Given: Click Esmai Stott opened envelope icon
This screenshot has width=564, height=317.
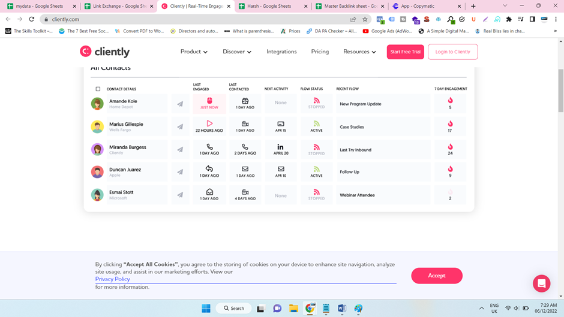Looking at the screenshot, I should click(209, 192).
